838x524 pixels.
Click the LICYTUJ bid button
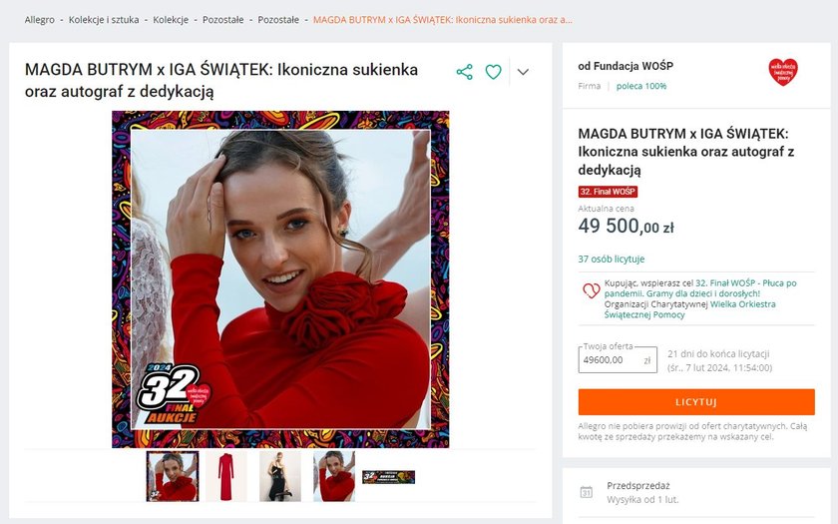pyautogui.click(x=696, y=402)
